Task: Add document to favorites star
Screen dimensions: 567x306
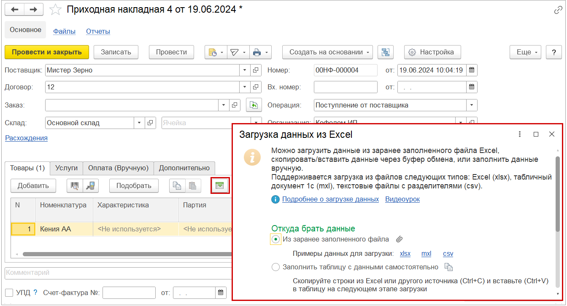Action: [56, 9]
